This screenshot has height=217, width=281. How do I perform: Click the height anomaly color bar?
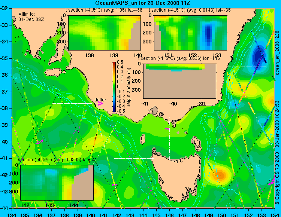114,87
